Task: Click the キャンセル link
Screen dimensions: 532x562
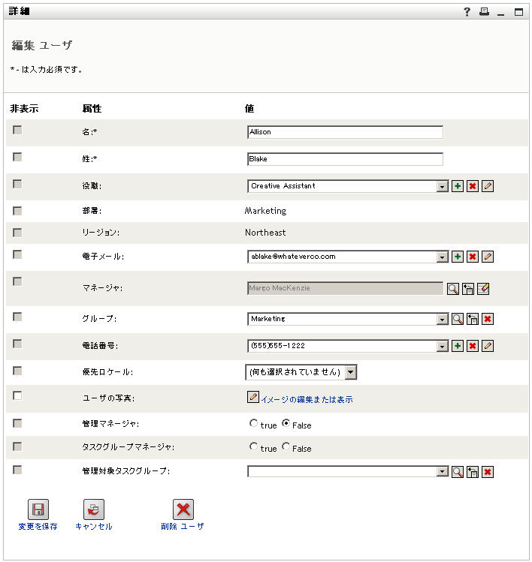Action: (94, 527)
